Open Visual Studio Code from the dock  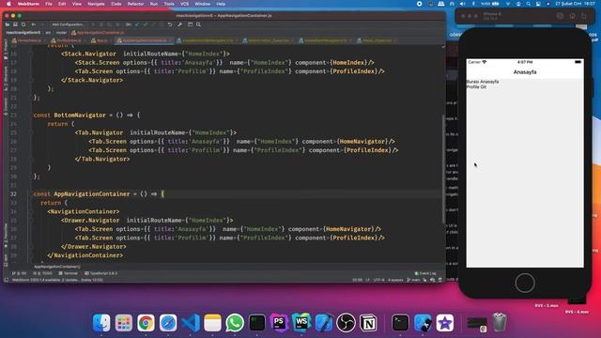[191, 323]
